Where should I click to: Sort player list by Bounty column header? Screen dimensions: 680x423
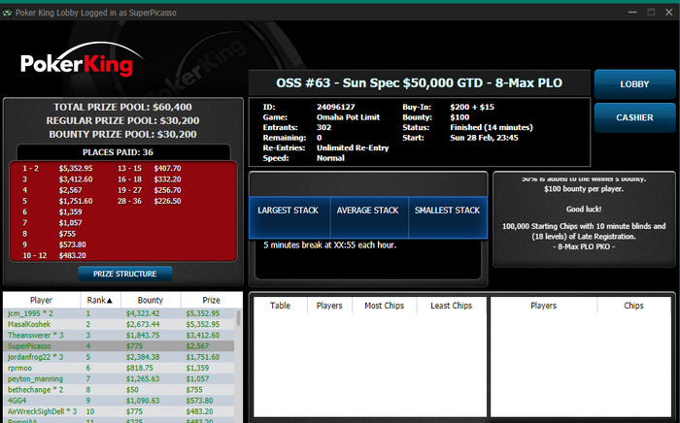(151, 300)
